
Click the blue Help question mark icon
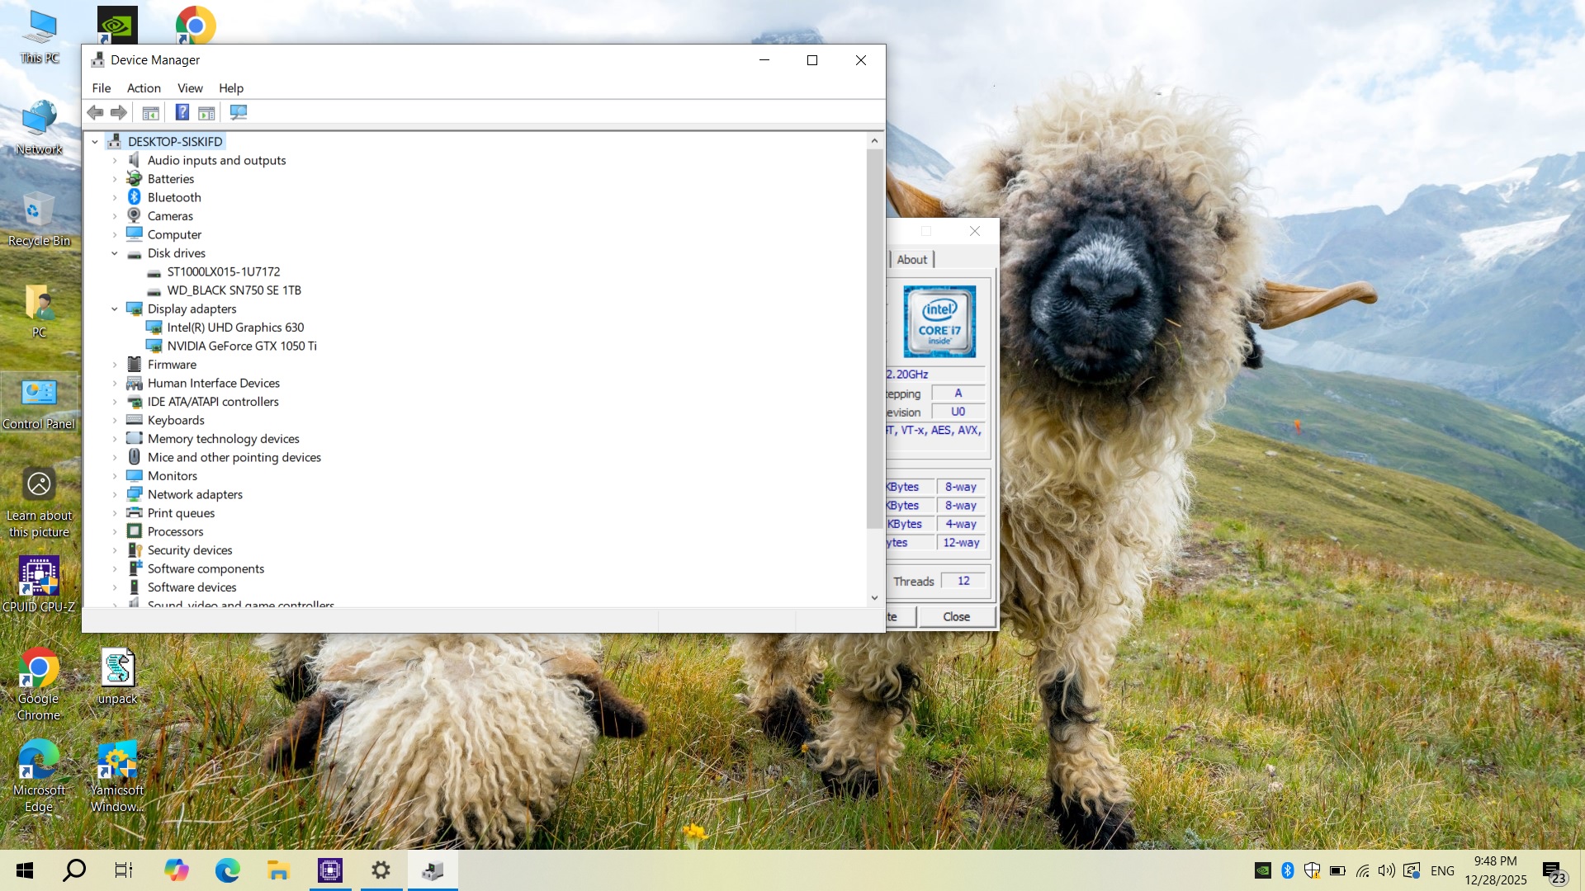(x=182, y=112)
